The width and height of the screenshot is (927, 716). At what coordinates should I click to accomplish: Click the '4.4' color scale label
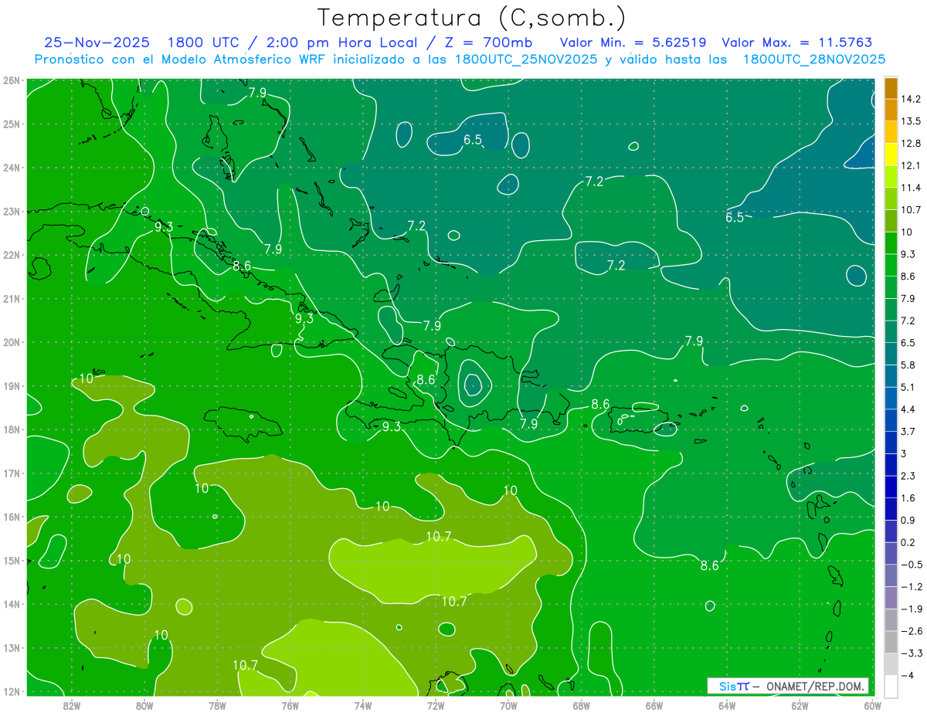[909, 409]
